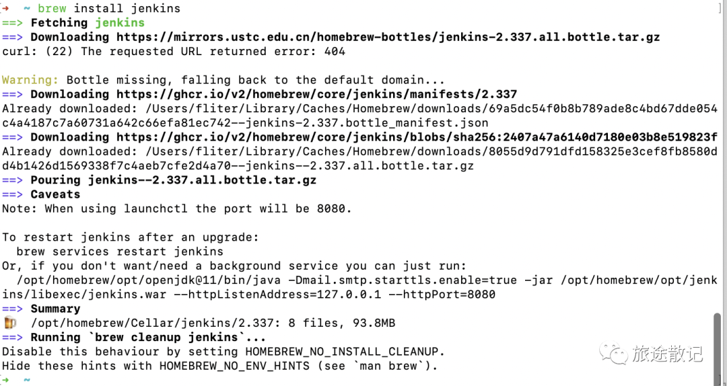Click the blue arrow before Caveats
The height and width of the screenshot is (386, 727).
click(13, 194)
